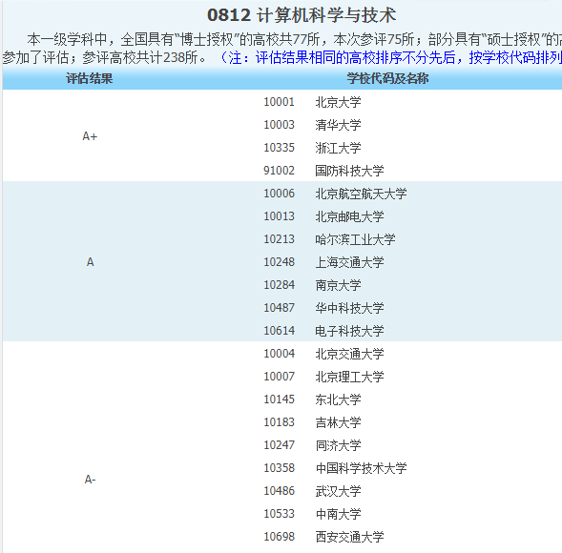562x553 pixels.
Task: Click the A+ rating cell
Action: 90,136
